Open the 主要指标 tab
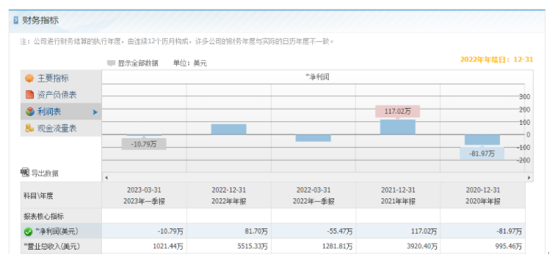The width and height of the screenshot is (558, 271). [61, 79]
